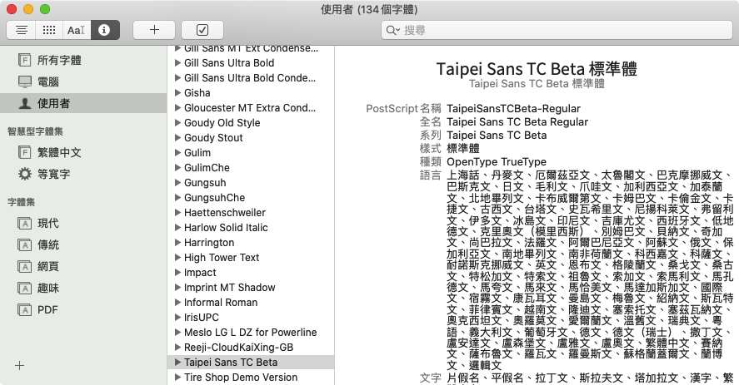Expand Impact font family
Viewport: 739px width, 385px height.
click(177, 273)
